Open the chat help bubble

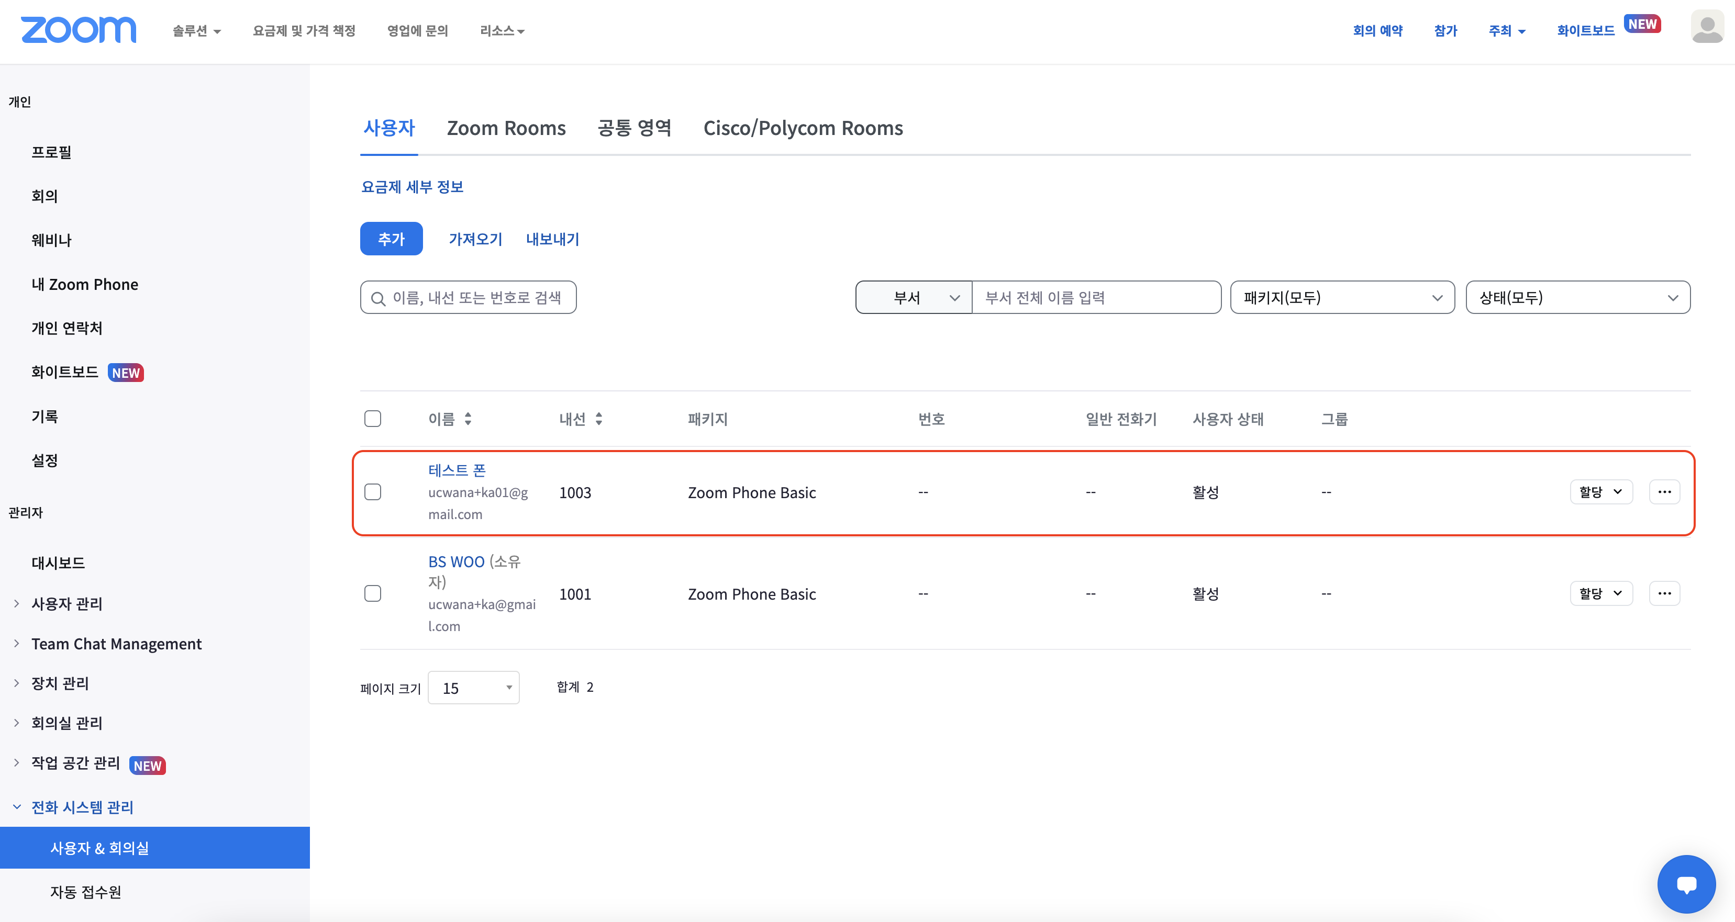[x=1686, y=884]
